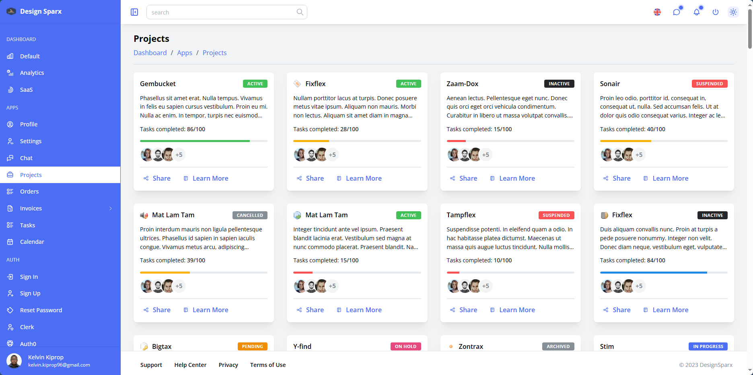This screenshot has height=375, width=753.
Task: Open the Help Center footer link
Action: 190,365
